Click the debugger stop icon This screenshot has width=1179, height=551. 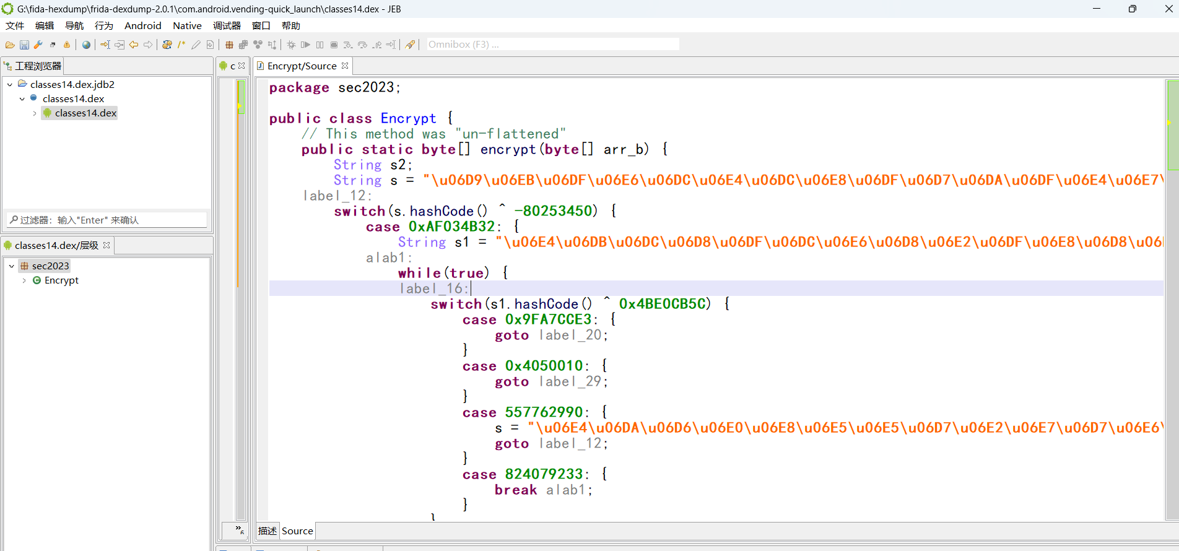pyautogui.click(x=334, y=45)
